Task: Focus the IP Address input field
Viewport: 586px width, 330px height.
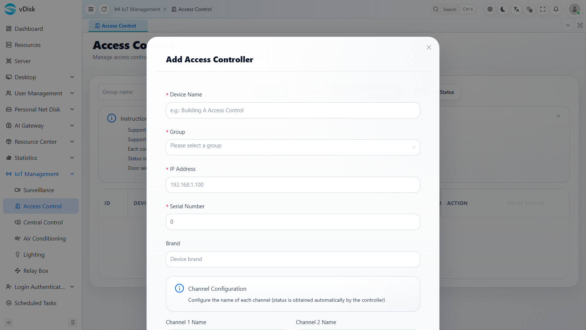Action: tap(293, 185)
